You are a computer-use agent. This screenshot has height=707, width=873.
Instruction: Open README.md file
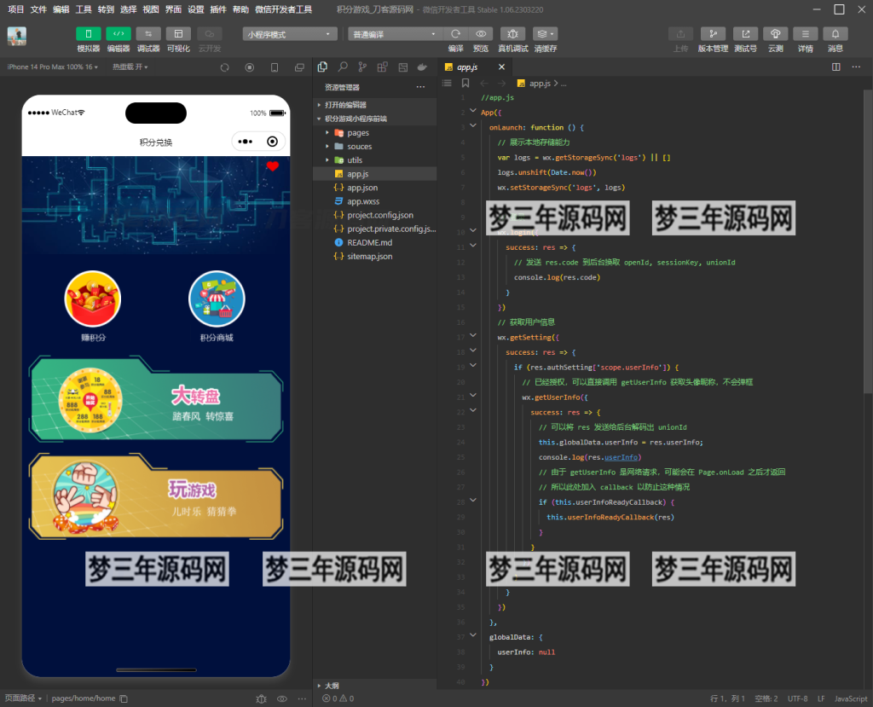[x=375, y=242]
